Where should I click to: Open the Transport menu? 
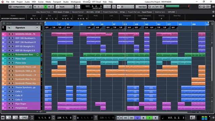point(57,2)
